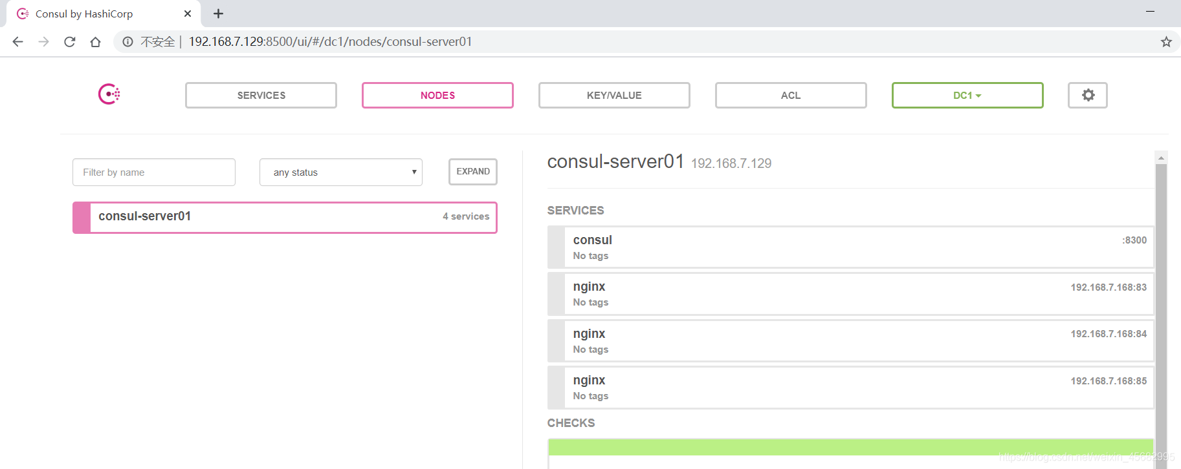This screenshot has width=1181, height=469.
Task: Click the EXPAND button
Action: coord(473,172)
